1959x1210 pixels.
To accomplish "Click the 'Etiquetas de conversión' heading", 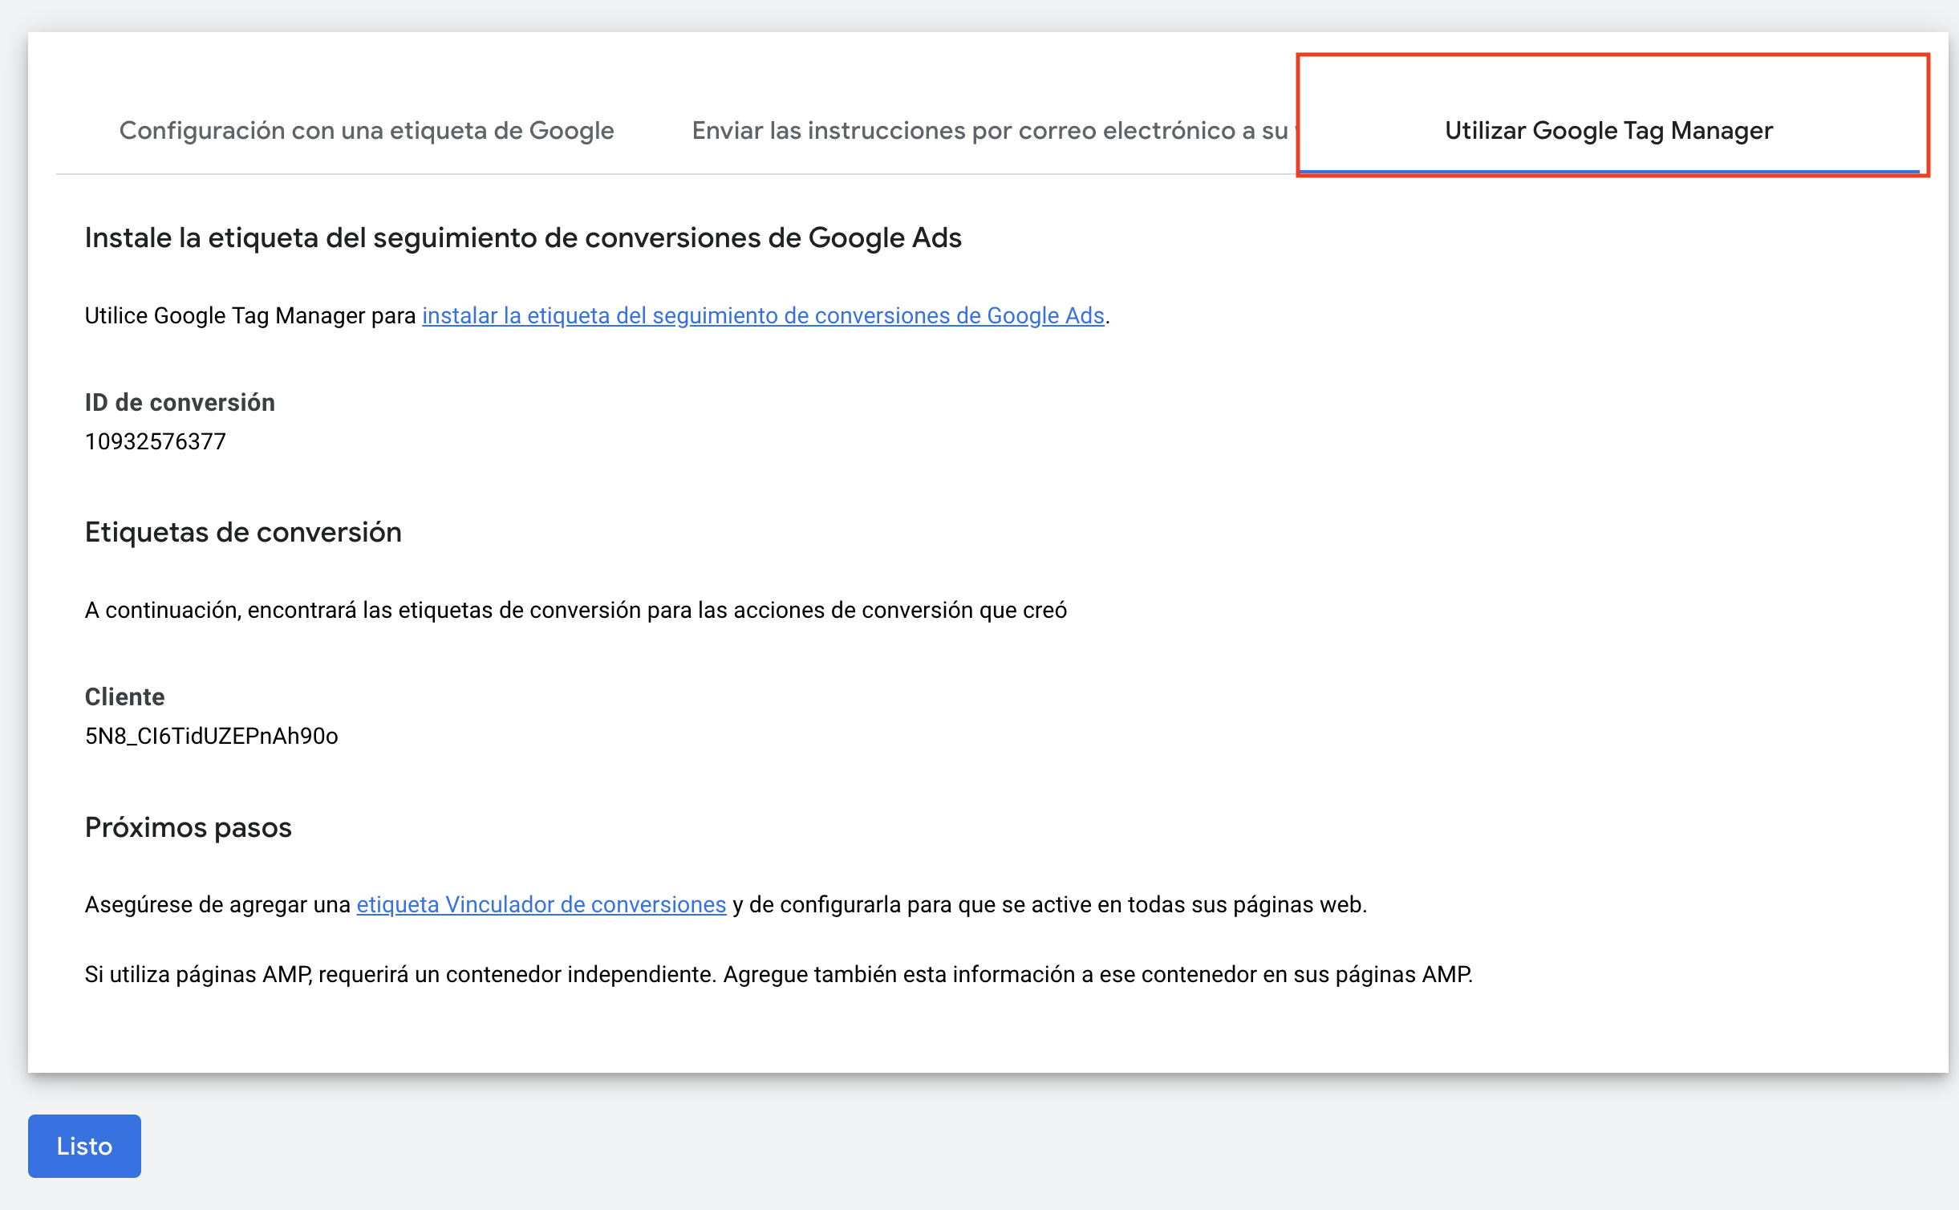I will pyautogui.click(x=243, y=532).
